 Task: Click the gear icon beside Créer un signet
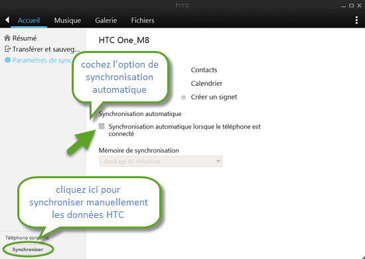183,97
